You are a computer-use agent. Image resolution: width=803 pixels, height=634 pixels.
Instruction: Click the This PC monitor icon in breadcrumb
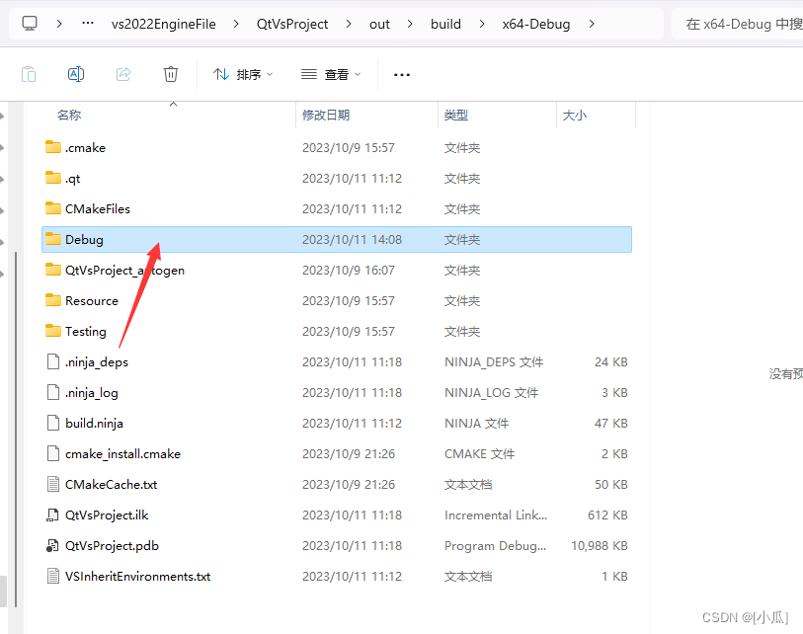(30, 24)
